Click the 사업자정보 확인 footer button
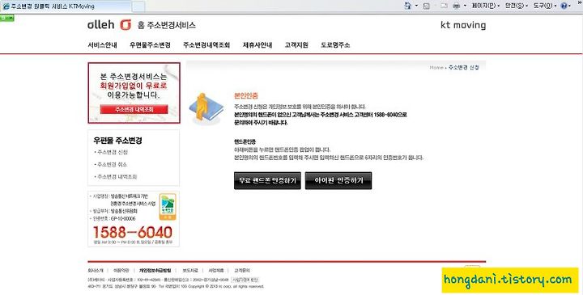The image size is (583, 295). [245, 280]
